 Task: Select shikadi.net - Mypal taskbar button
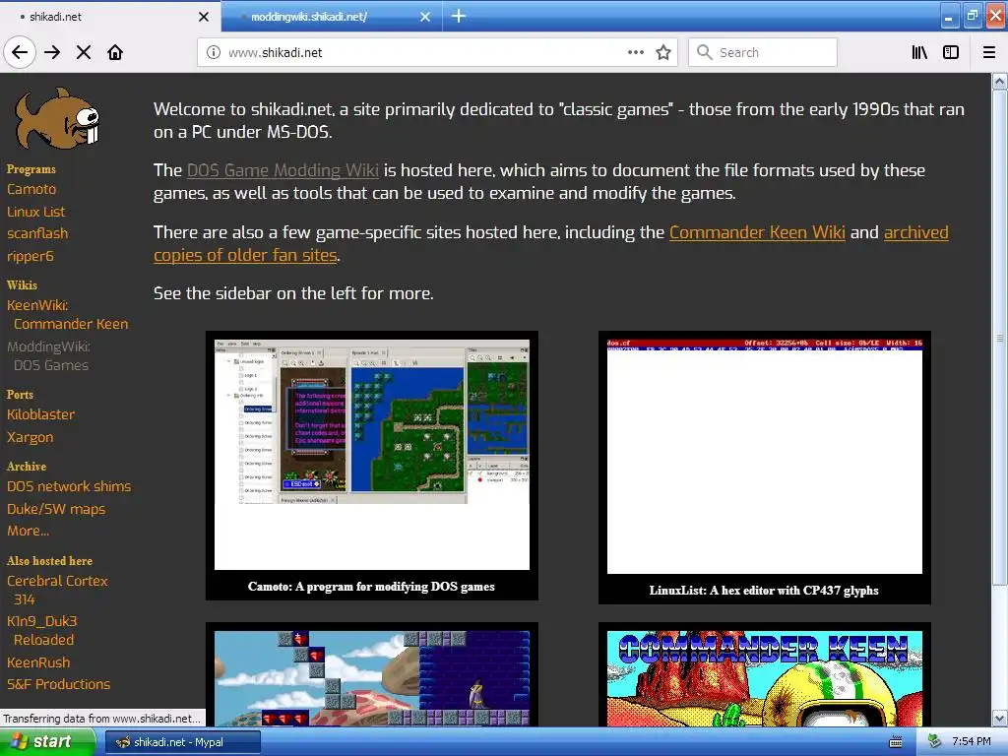click(x=182, y=742)
